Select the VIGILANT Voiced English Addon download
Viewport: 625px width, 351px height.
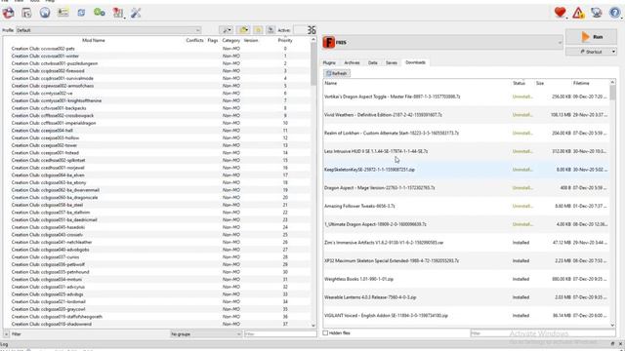[466, 316]
